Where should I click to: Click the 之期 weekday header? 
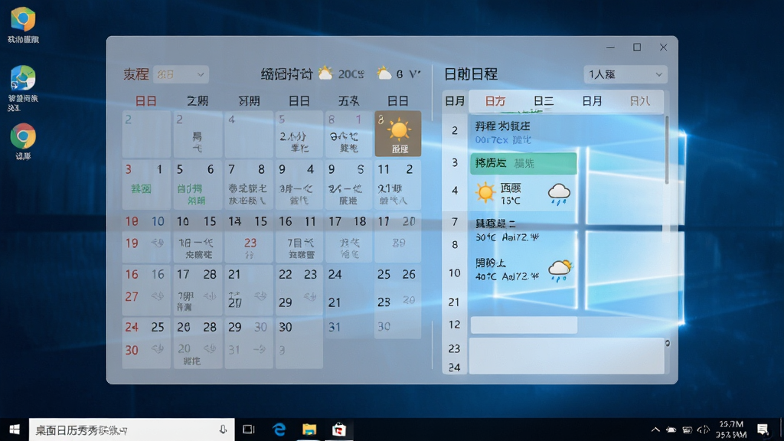[198, 102]
